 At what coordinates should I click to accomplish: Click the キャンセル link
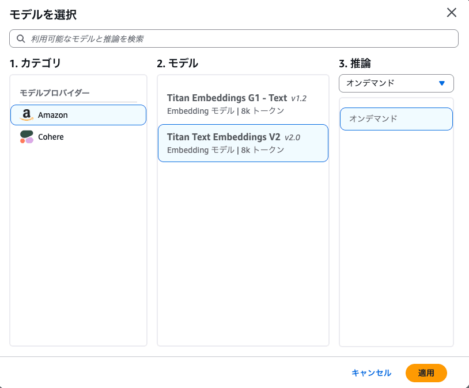click(371, 373)
